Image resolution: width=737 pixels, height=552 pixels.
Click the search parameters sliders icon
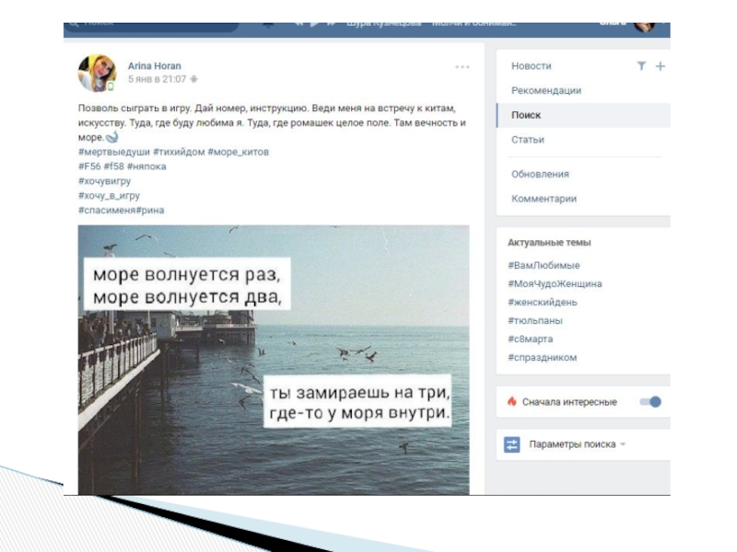click(512, 444)
